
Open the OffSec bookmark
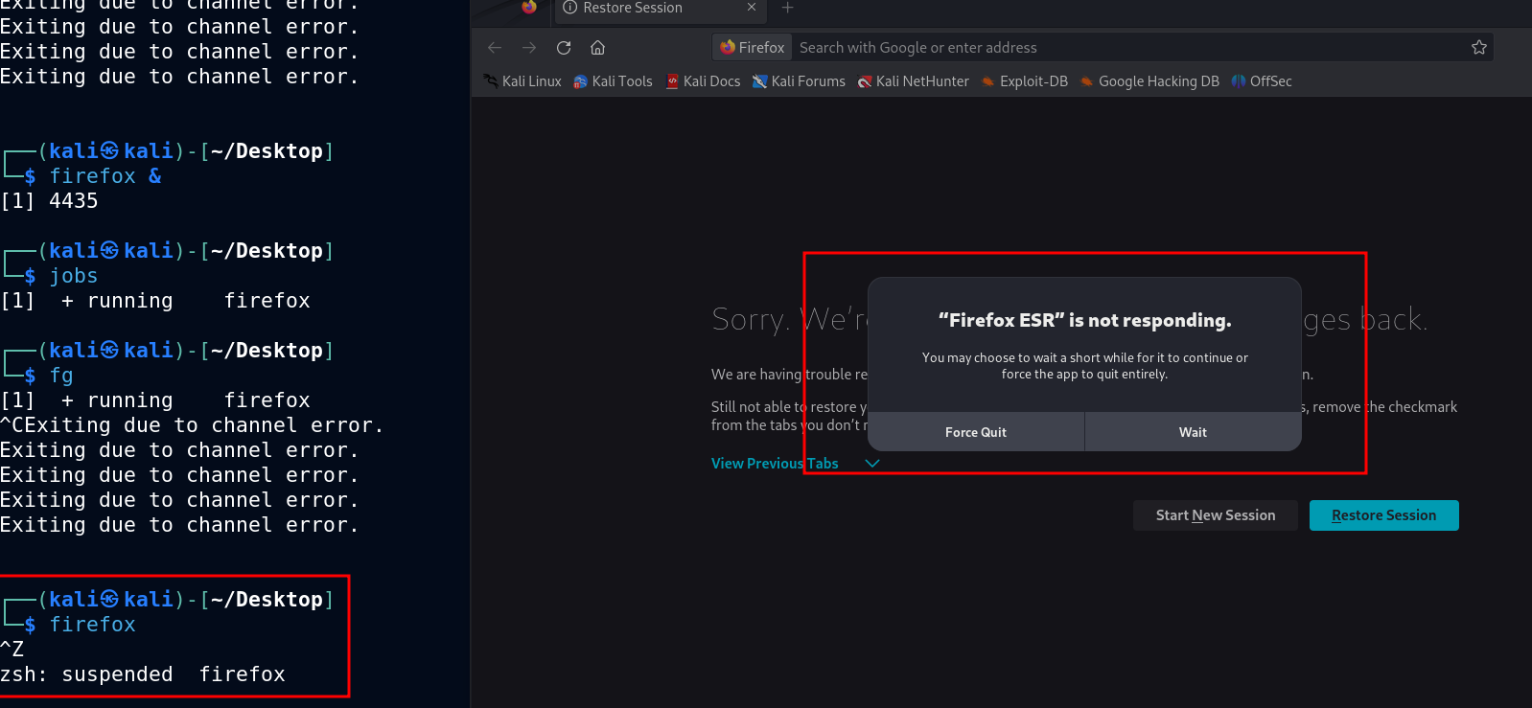coord(1262,81)
